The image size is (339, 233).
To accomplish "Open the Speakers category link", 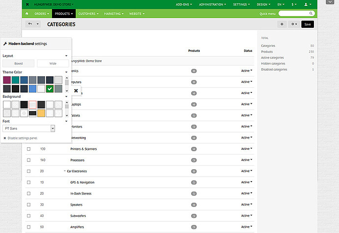I will [x=76, y=205].
